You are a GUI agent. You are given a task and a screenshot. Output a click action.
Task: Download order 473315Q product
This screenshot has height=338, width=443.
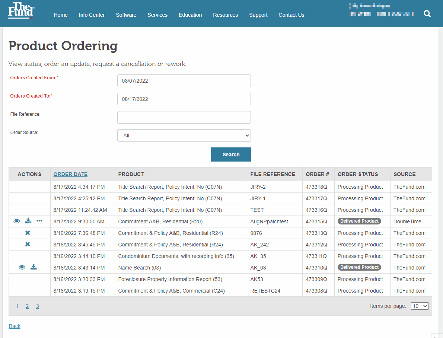(x=28, y=221)
